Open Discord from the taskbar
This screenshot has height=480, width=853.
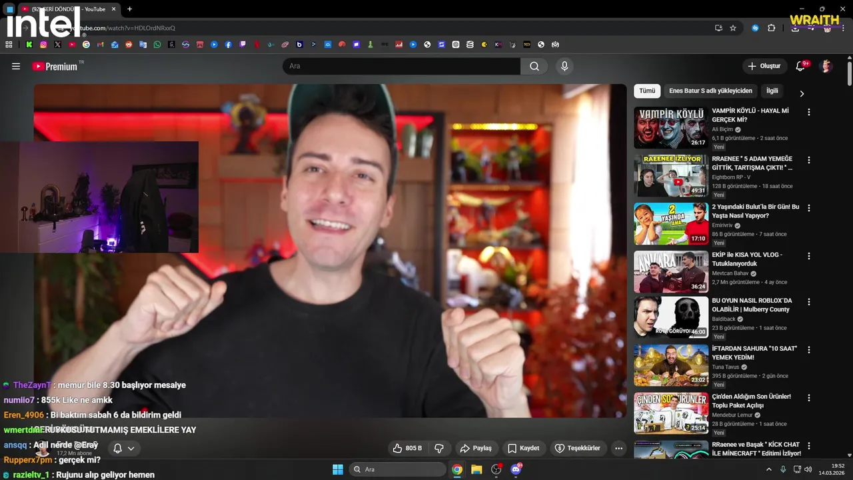(x=516, y=469)
